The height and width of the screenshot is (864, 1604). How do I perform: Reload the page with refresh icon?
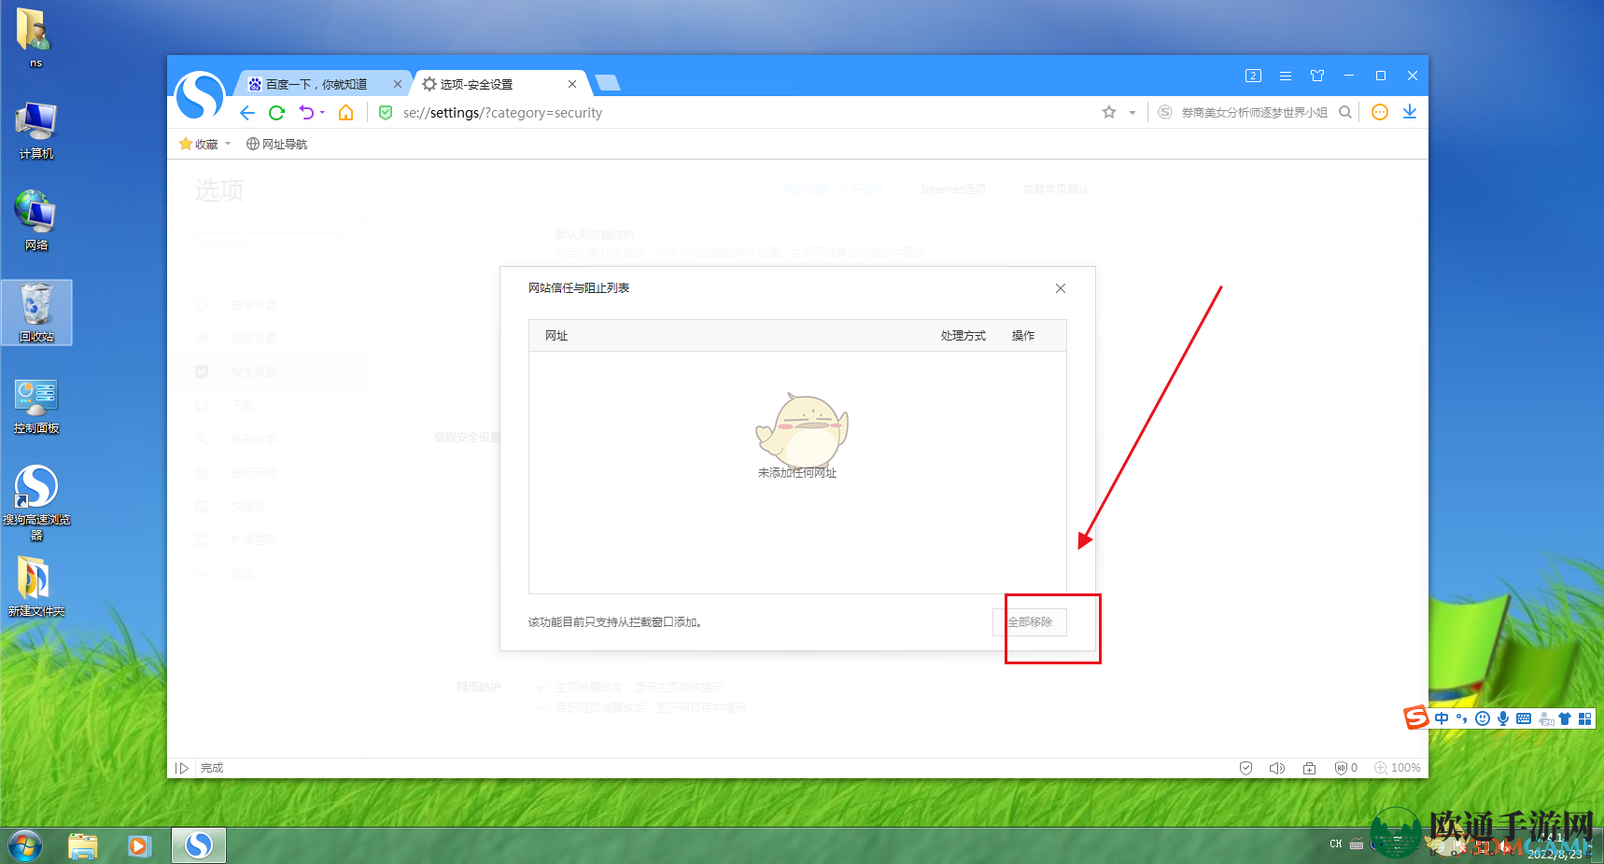[x=276, y=113]
